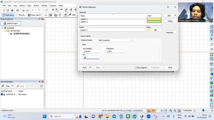
Task: Switch to the Definition view toggle
Action: pos(8,15)
